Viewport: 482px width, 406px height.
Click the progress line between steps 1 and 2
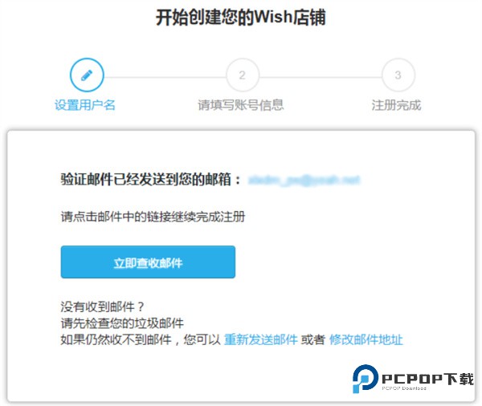coord(165,76)
